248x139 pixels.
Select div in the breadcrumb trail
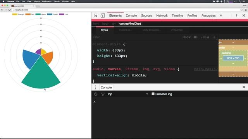114,24
